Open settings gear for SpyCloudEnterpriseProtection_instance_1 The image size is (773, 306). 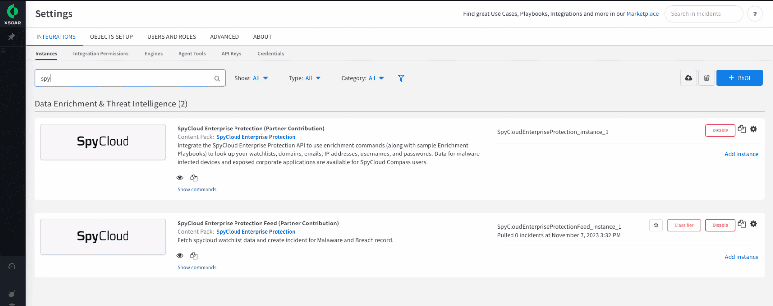coord(754,129)
